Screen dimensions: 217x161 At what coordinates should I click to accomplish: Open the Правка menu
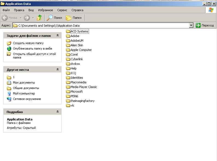[19, 10]
